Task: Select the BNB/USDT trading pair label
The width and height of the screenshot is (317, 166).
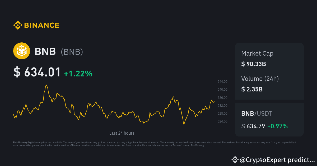Action: pyautogui.click(x=257, y=114)
